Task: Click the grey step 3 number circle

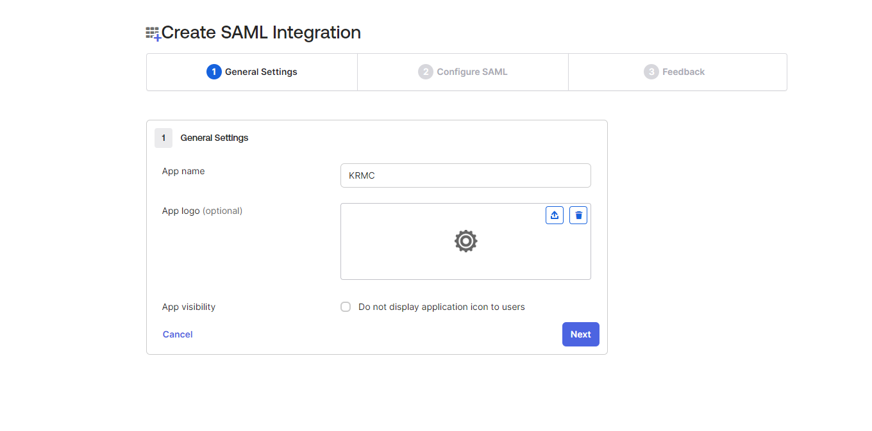Action: point(651,72)
